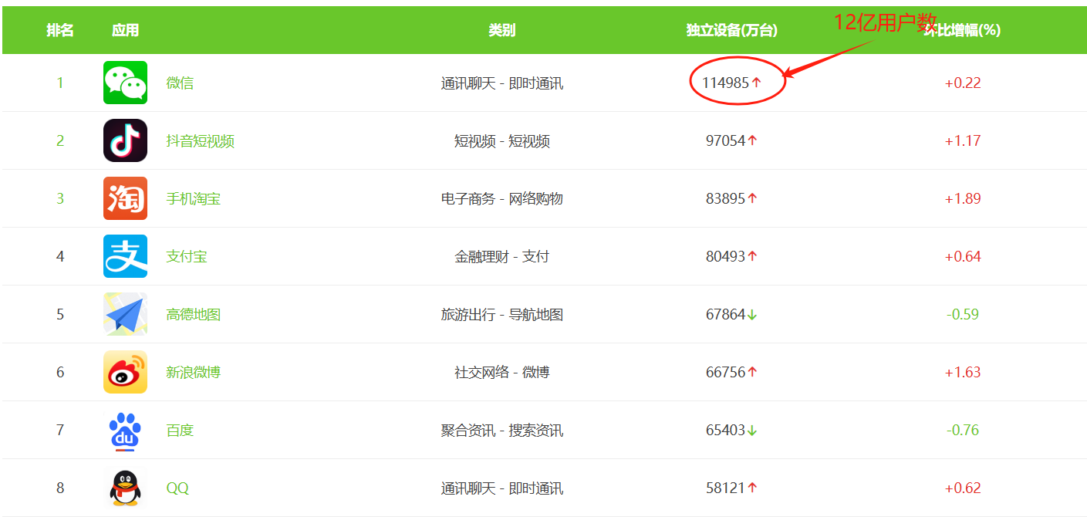
Task: Select the category 社交网络 - 微博
Action: coord(502,372)
